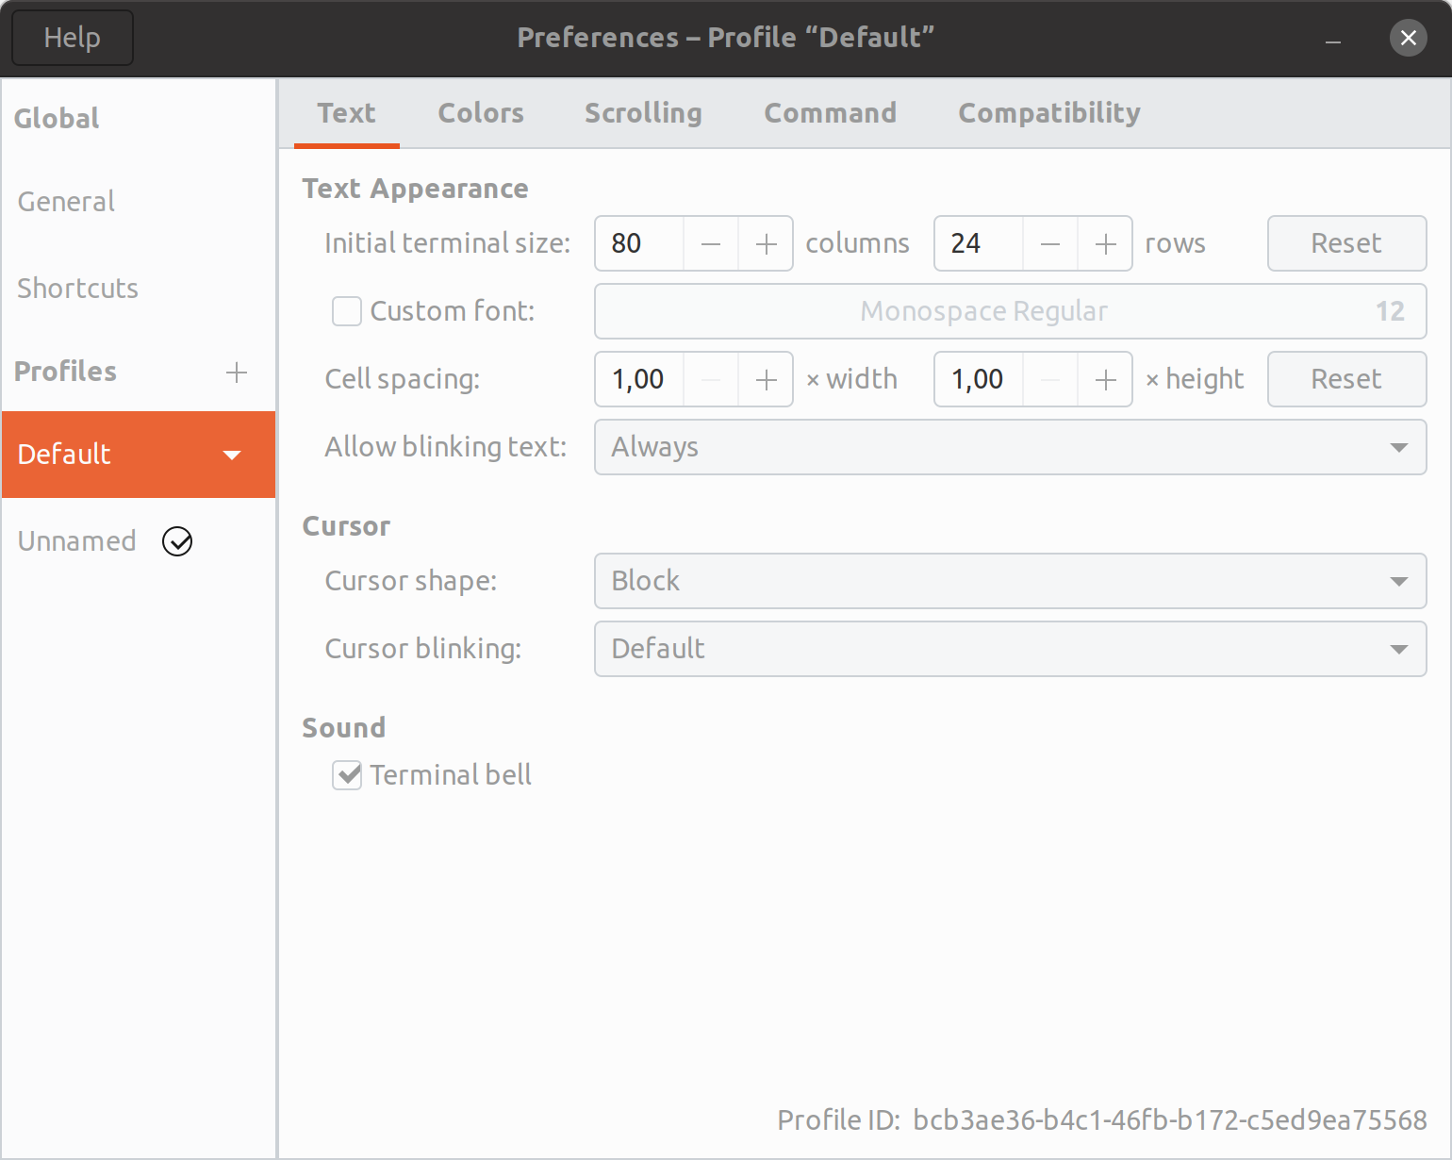Open the Default profile menu arrow
The width and height of the screenshot is (1452, 1160).
(232, 455)
